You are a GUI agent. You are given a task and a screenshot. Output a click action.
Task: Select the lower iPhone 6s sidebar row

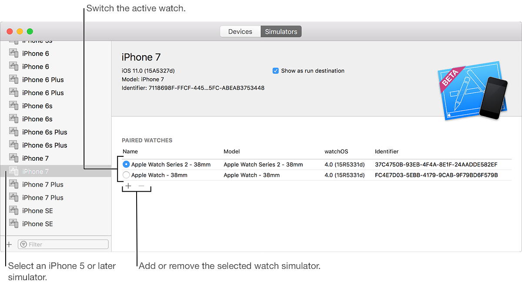pyautogui.click(x=56, y=119)
